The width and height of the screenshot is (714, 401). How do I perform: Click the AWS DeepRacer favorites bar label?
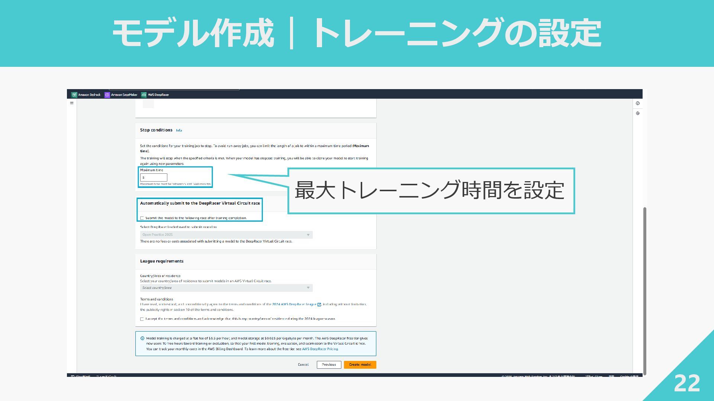[158, 95]
